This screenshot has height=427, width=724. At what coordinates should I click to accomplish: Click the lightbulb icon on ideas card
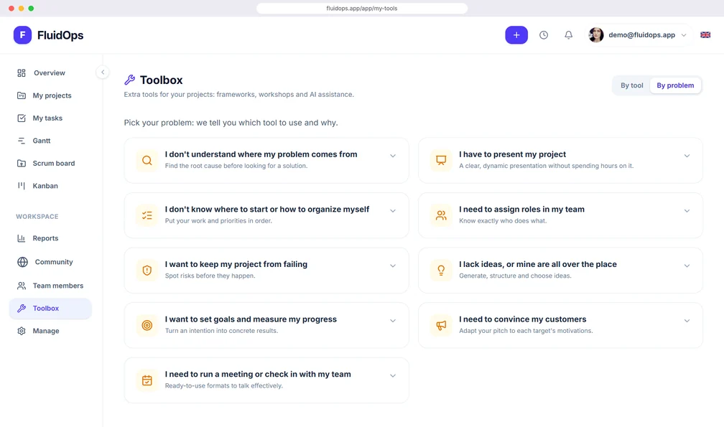[441, 271]
